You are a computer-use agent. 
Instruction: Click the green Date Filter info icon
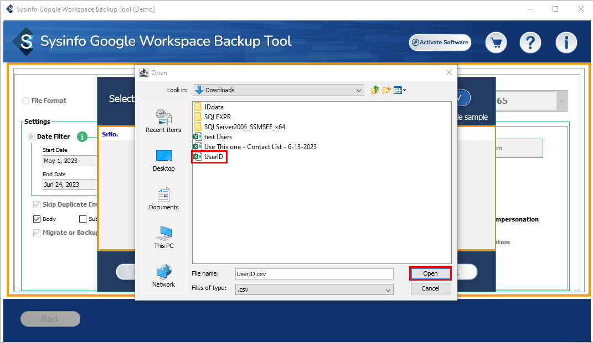(x=82, y=136)
